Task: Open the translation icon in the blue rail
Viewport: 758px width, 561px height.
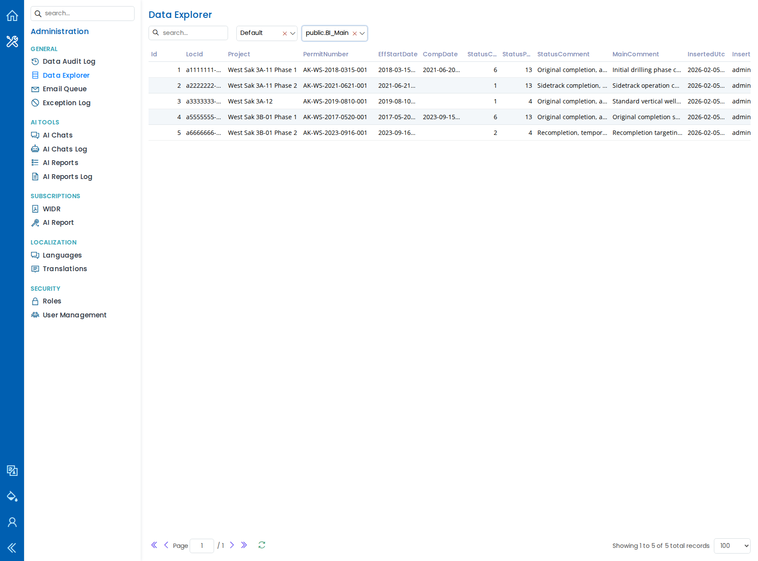Action: [12, 471]
